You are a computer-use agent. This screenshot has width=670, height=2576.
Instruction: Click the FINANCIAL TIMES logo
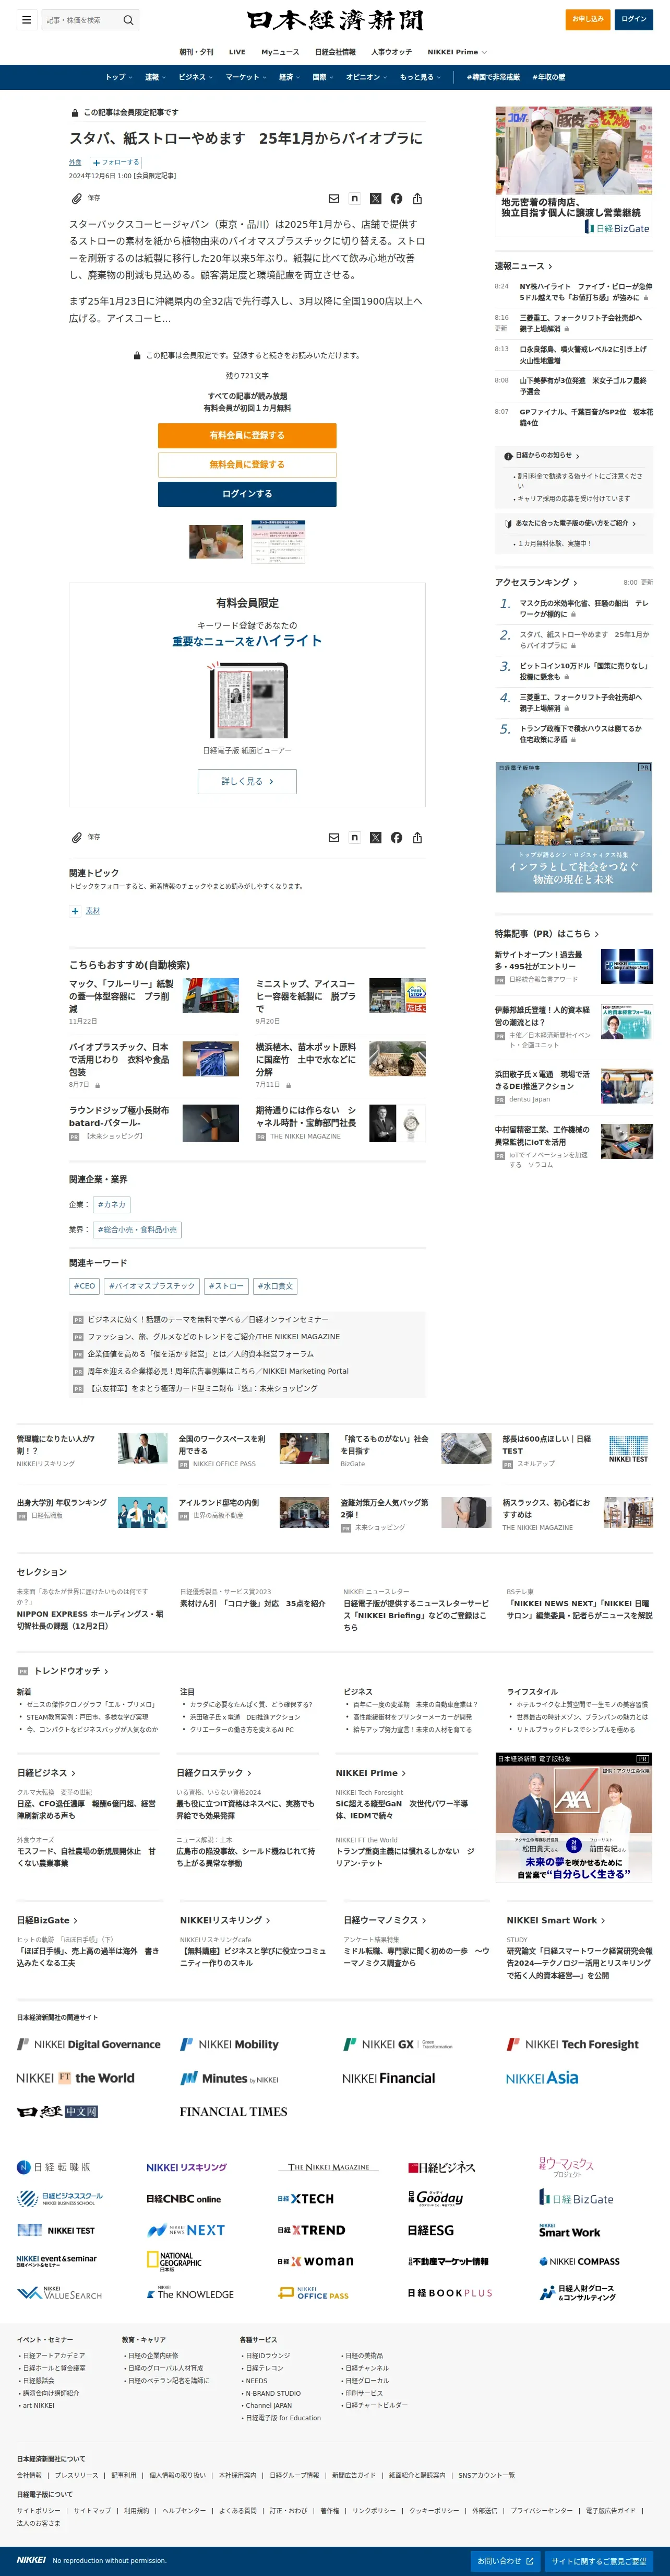click(233, 2112)
